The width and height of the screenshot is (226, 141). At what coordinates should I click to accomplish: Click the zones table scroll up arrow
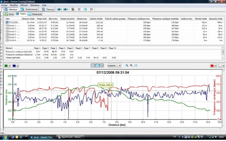(x=223, y=48)
